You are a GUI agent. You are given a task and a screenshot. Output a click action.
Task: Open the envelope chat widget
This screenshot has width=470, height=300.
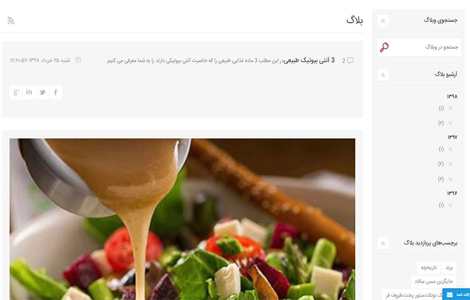[x=456, y=294]
